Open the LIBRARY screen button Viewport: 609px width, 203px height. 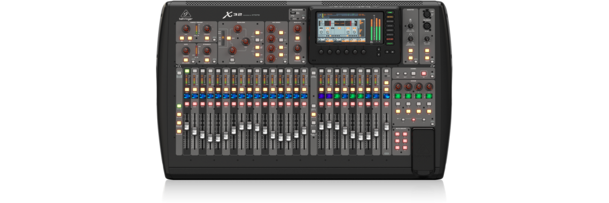[389, 30]
